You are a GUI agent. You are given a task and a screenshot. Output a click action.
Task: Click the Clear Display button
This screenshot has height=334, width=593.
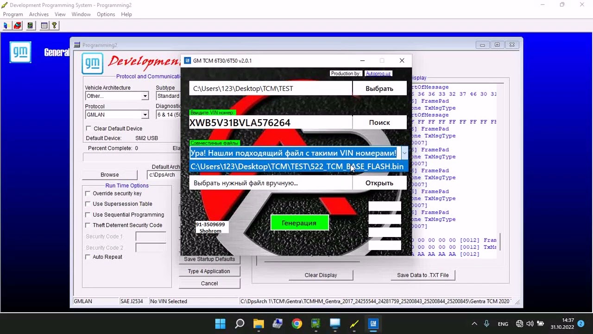pos(321,275)
